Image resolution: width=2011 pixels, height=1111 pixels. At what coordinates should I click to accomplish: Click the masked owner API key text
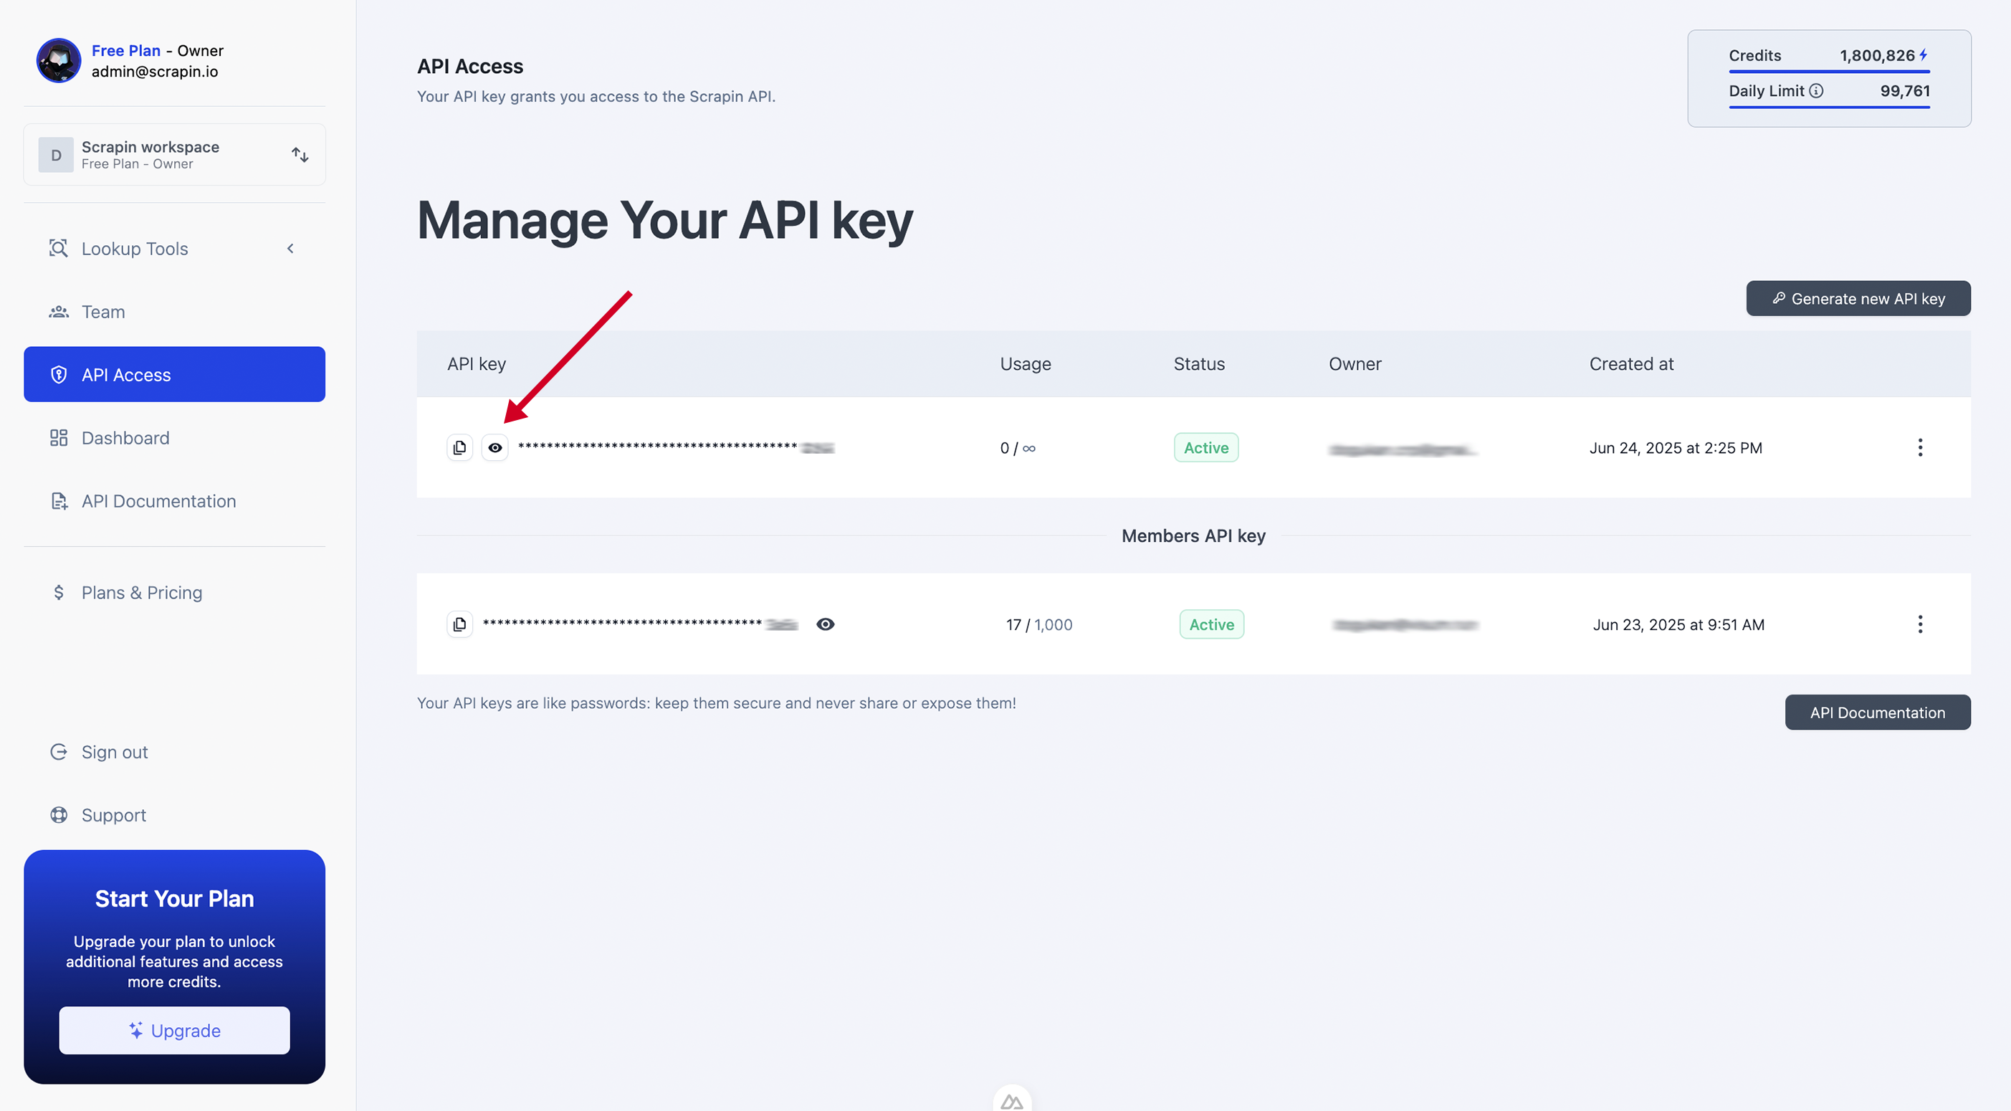coord(675,447)
